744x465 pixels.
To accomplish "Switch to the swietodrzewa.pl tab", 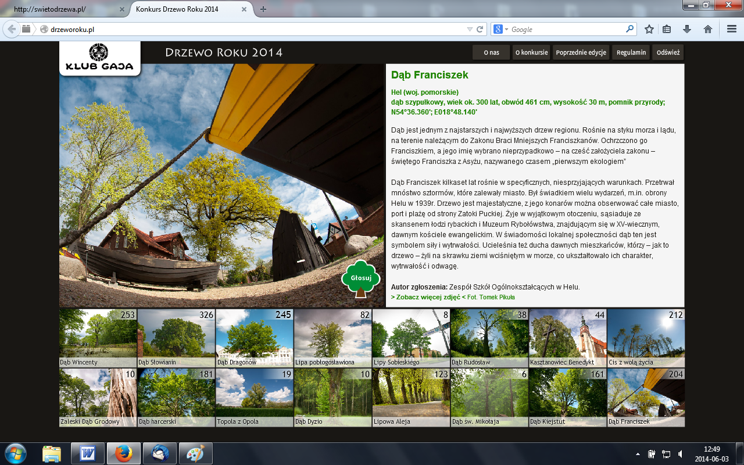I will click(x=64, y=9).
